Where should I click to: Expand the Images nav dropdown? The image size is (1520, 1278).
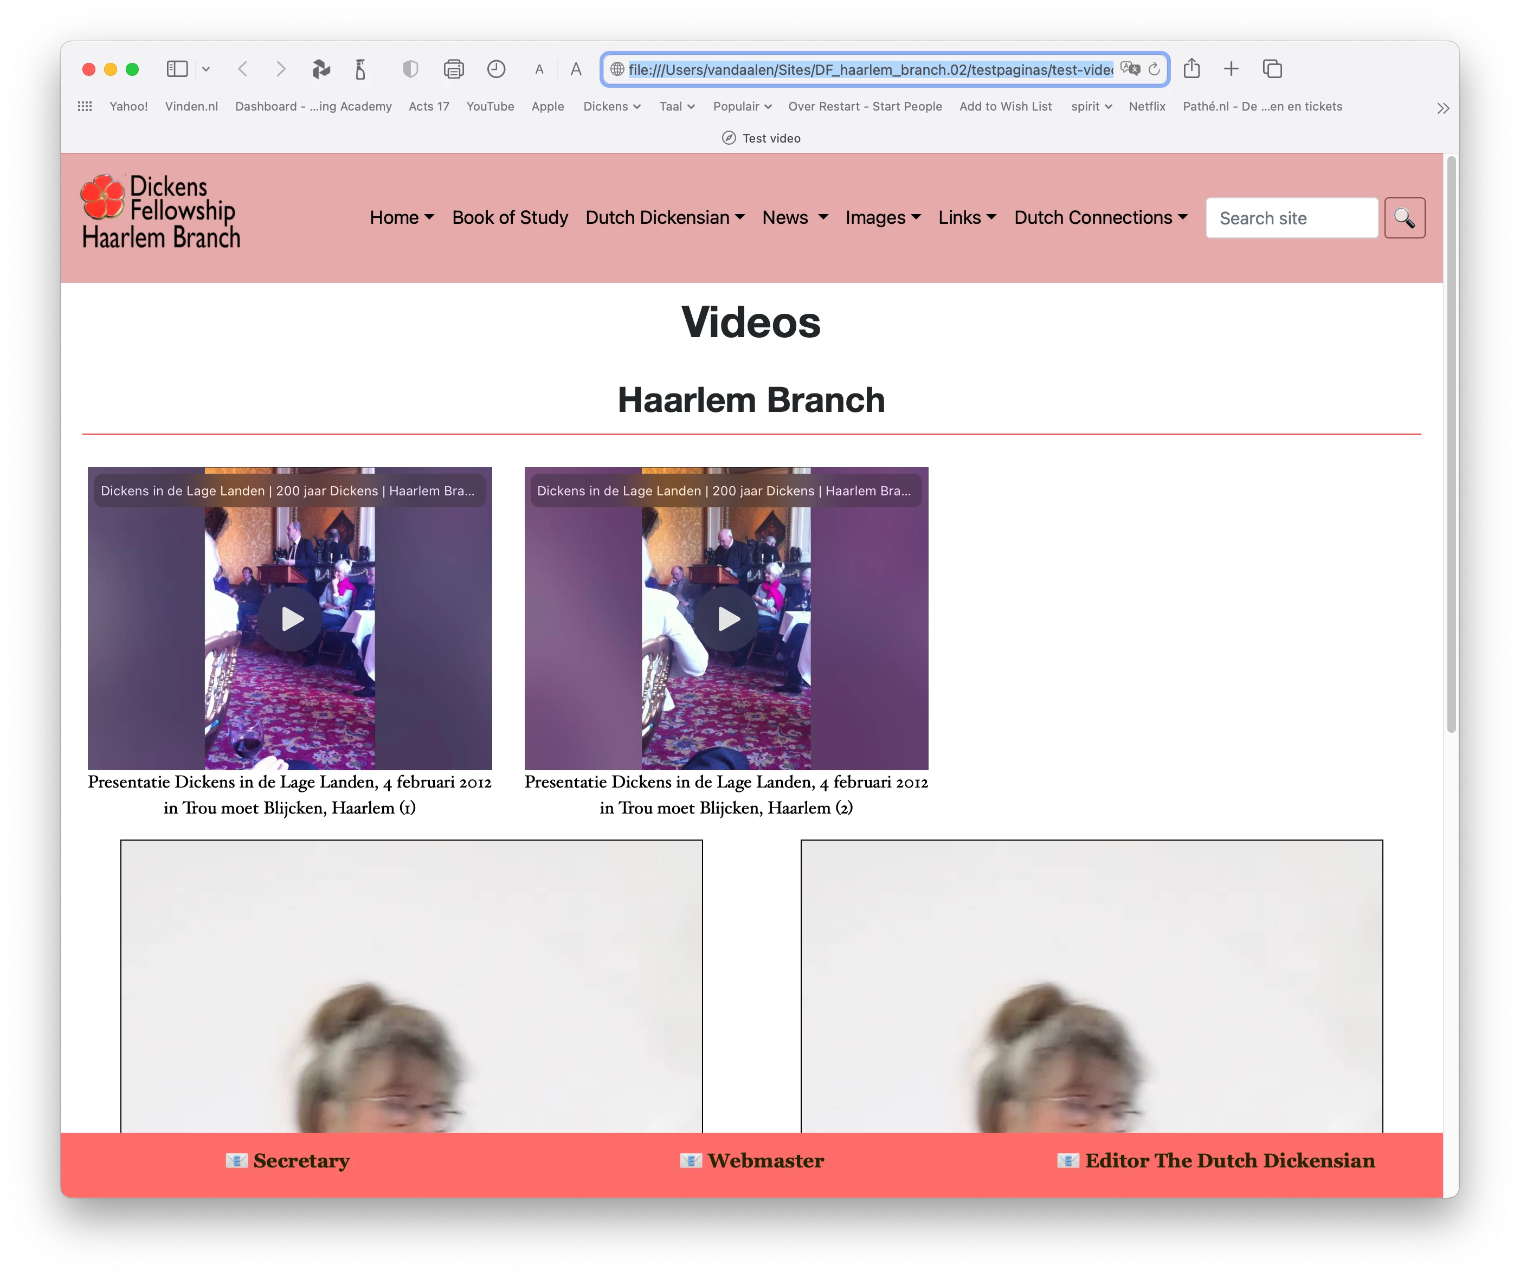[x=883, y=217]
